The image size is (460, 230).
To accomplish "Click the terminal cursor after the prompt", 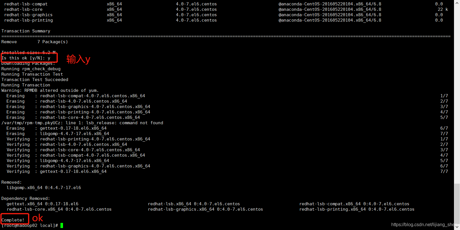I will click(x=62, y=225).
